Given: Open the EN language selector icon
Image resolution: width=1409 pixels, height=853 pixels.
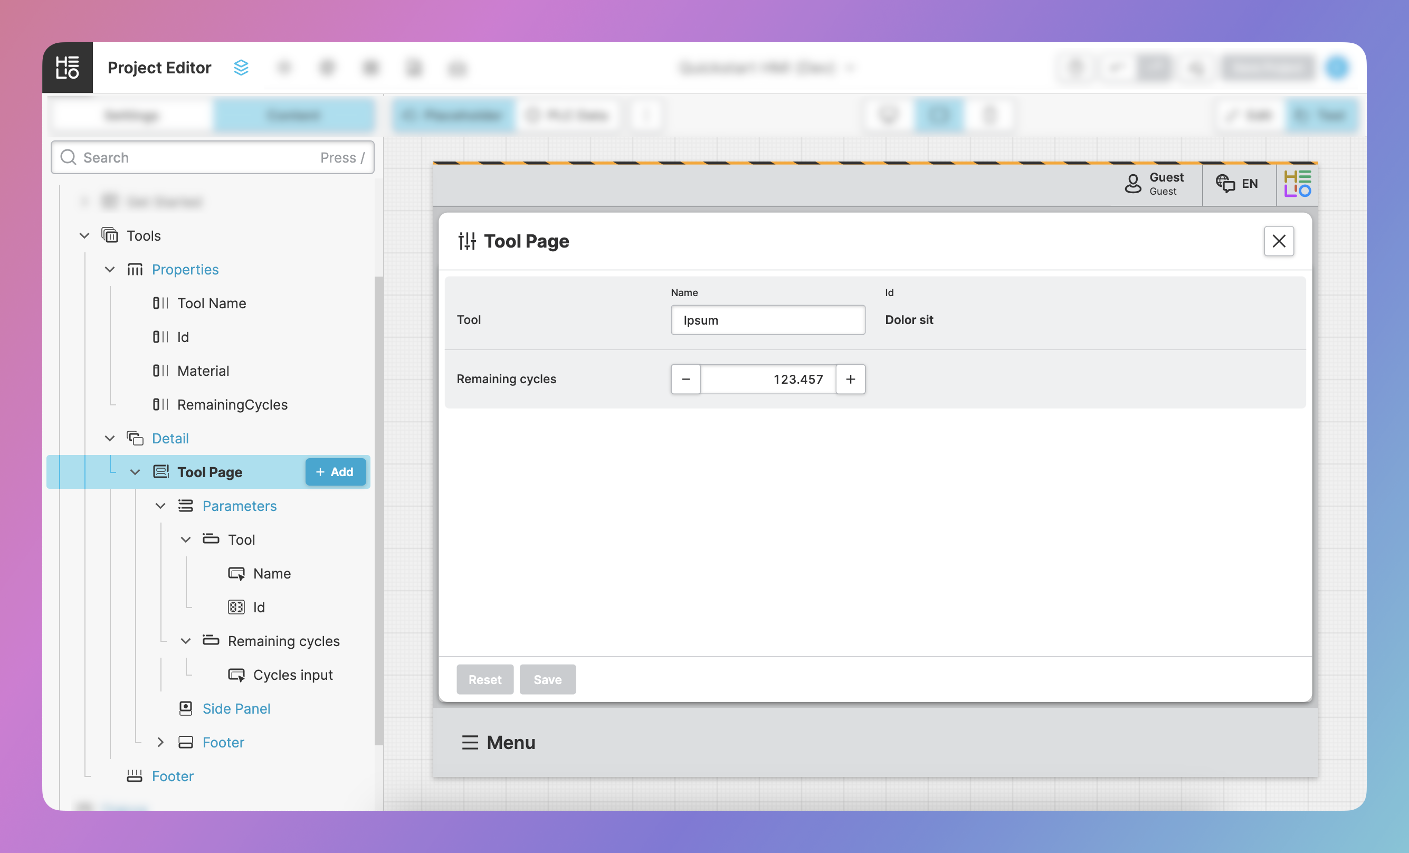Looking at the screenshot, I should click(x=1224, y=184).
